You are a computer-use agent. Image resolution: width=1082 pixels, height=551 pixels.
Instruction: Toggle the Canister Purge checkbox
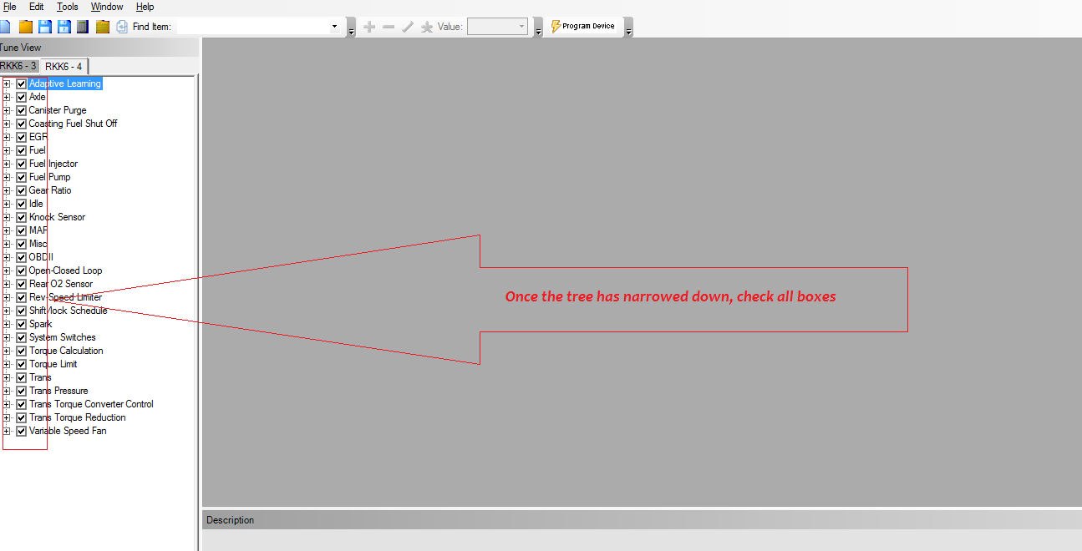pos(22,110)
